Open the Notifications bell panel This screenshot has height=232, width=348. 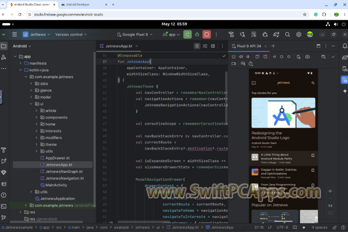(x=345, y=46)
